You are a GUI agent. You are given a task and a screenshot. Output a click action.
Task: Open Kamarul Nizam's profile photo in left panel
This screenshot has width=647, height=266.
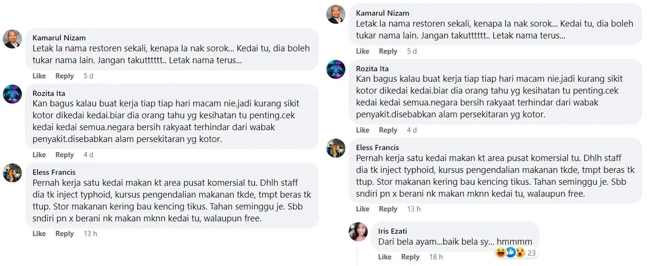click(12, 39)
